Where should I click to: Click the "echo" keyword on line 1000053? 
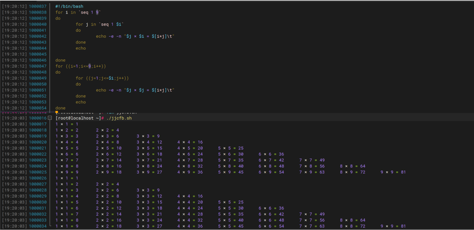81,102
